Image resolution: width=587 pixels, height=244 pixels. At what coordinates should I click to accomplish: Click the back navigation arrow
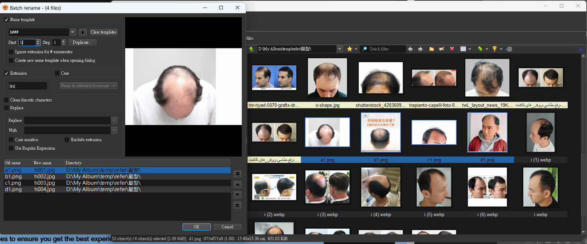pos(410,49)
